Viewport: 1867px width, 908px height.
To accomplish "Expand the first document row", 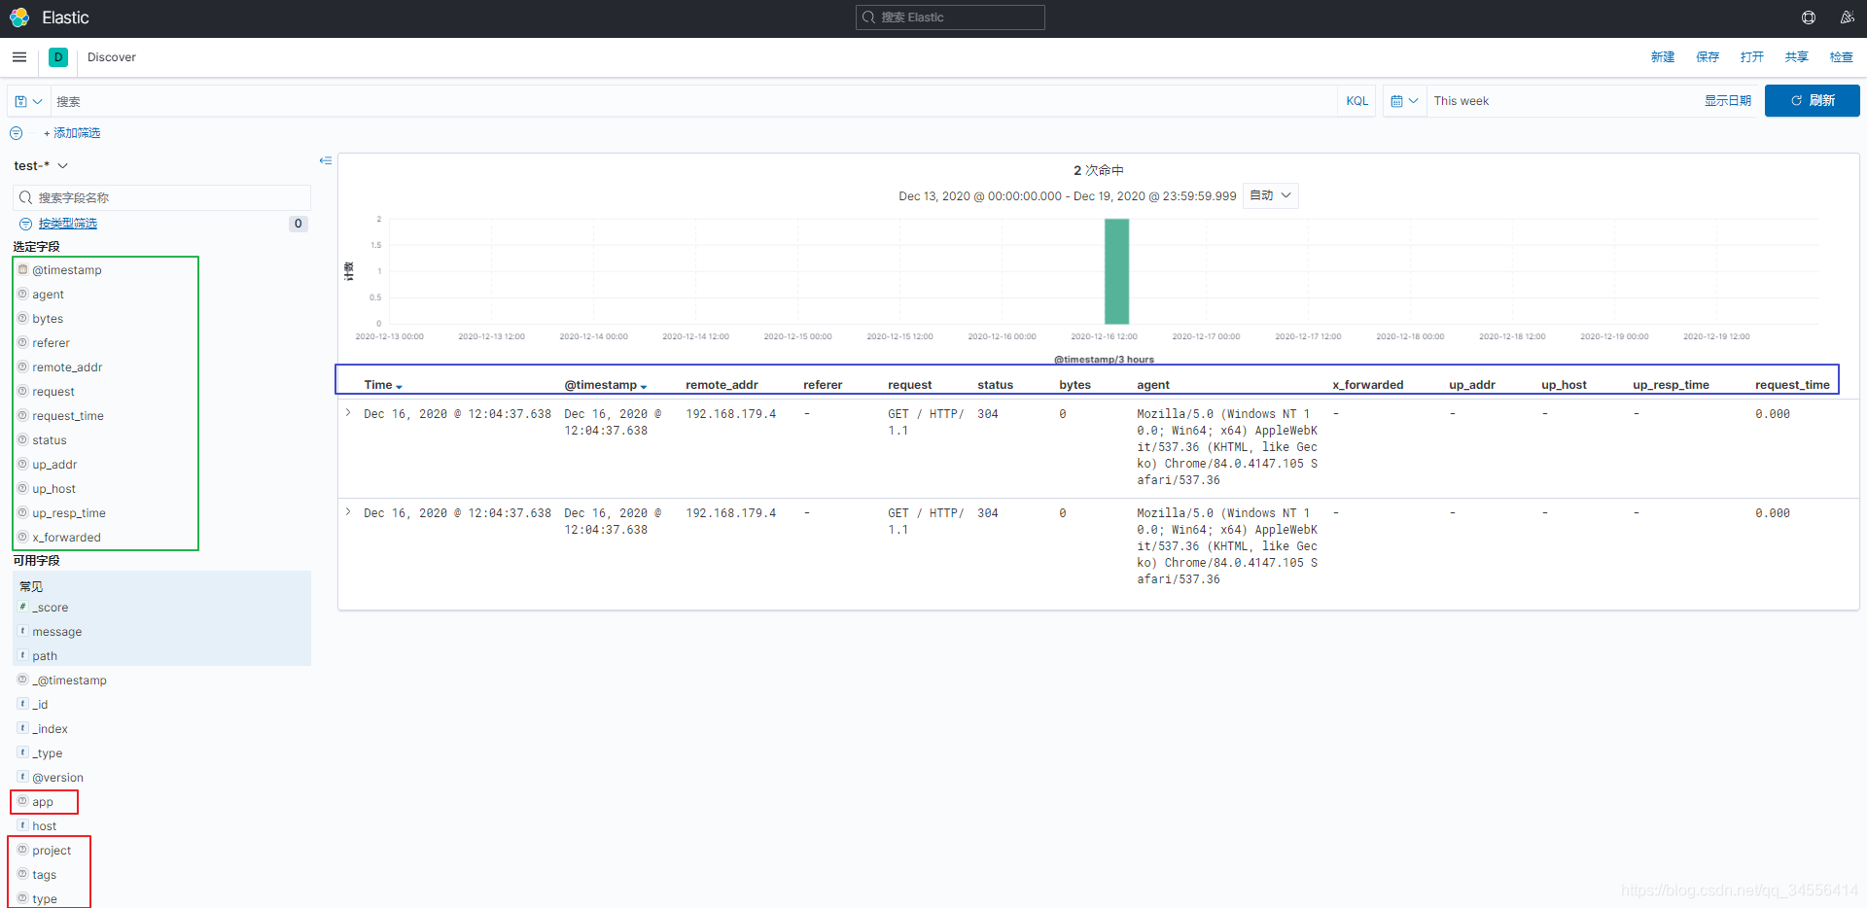I will [x=348, y=413].
